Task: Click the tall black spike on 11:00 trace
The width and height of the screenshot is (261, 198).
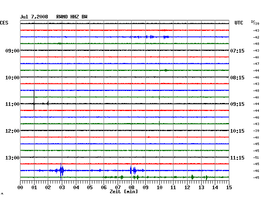Action: click(34, 100)
